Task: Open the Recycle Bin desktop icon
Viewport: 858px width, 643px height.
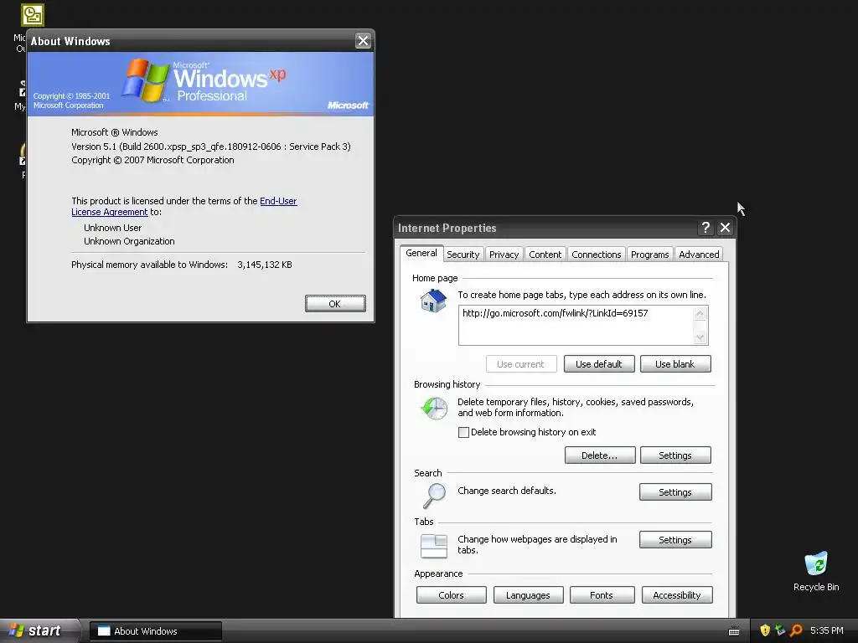Action: pyautogui.click(x=816, y=571)
